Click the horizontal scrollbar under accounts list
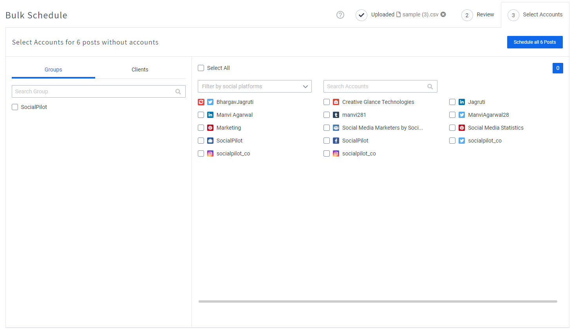 (378, 301)
